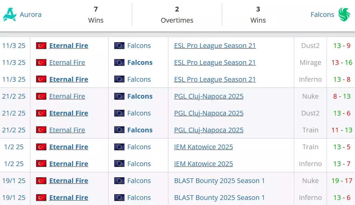Click the green Falcons logo in header
The height and width of the screenshot is (205, 355).
(x=344, y=15)
